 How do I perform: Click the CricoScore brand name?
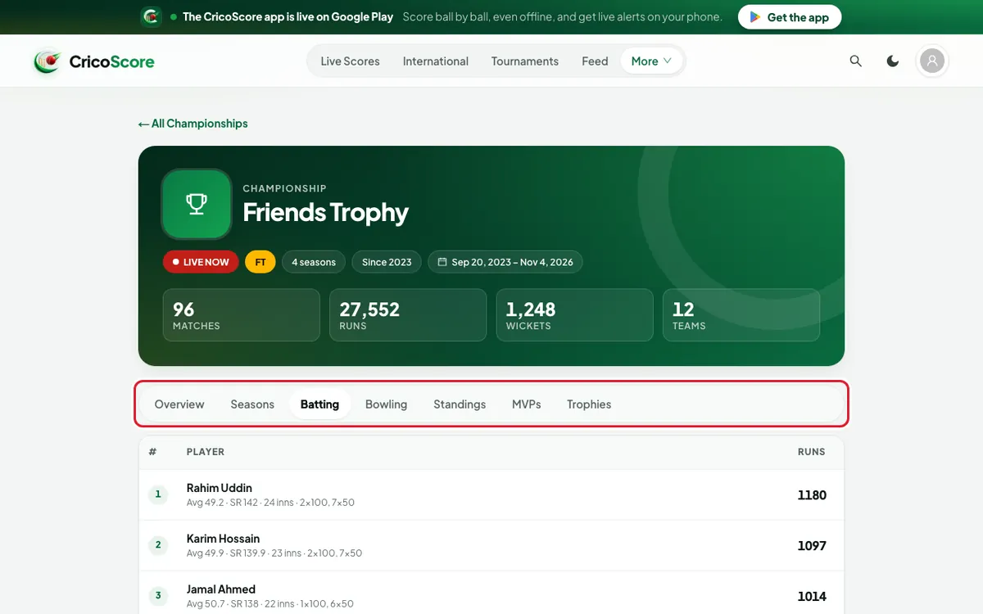coord(111,61)
